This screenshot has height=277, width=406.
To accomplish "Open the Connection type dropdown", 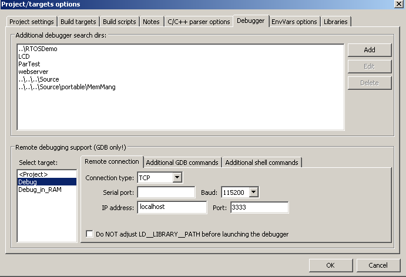I will click(177, 177).
